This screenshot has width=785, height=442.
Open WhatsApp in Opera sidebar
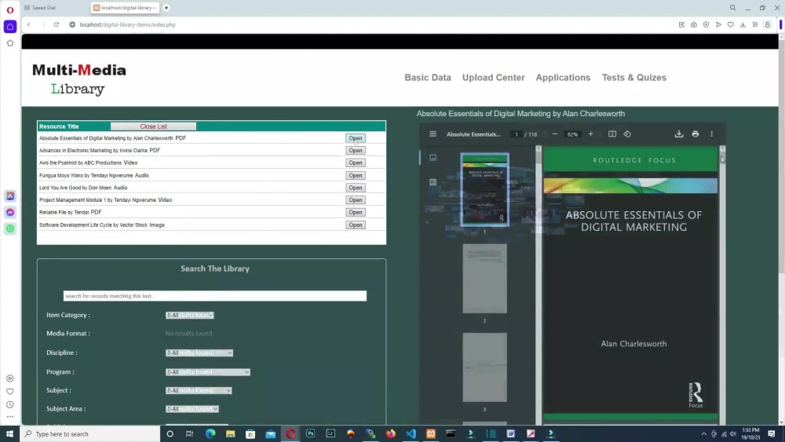[x=10, y=228]
